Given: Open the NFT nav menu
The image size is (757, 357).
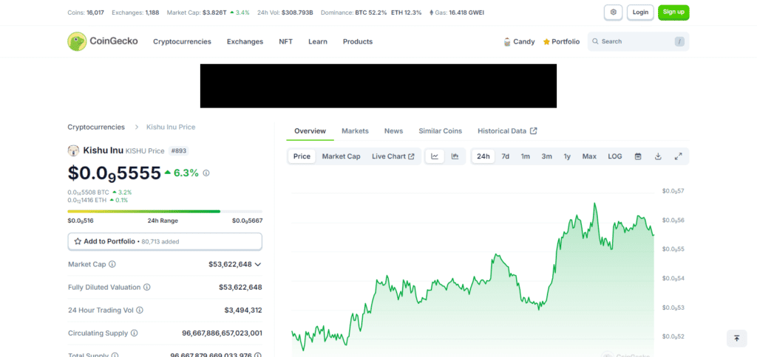Looking at the screenshot, I should [x=286, y=41].
